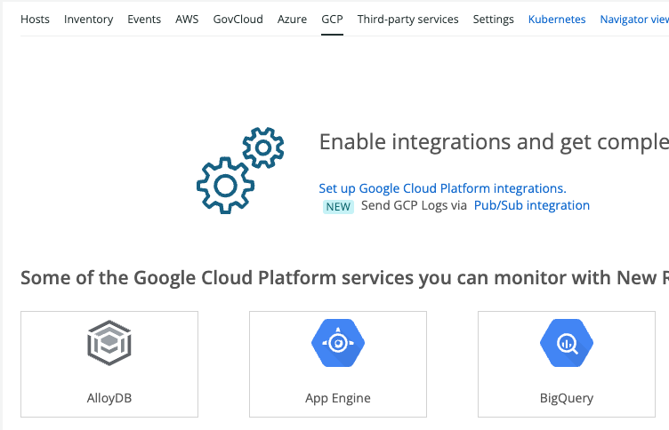Click Set up Google Cloud Platform integrations
The width and height of the screenshot is (669, 430).
[x=442, y=188]
